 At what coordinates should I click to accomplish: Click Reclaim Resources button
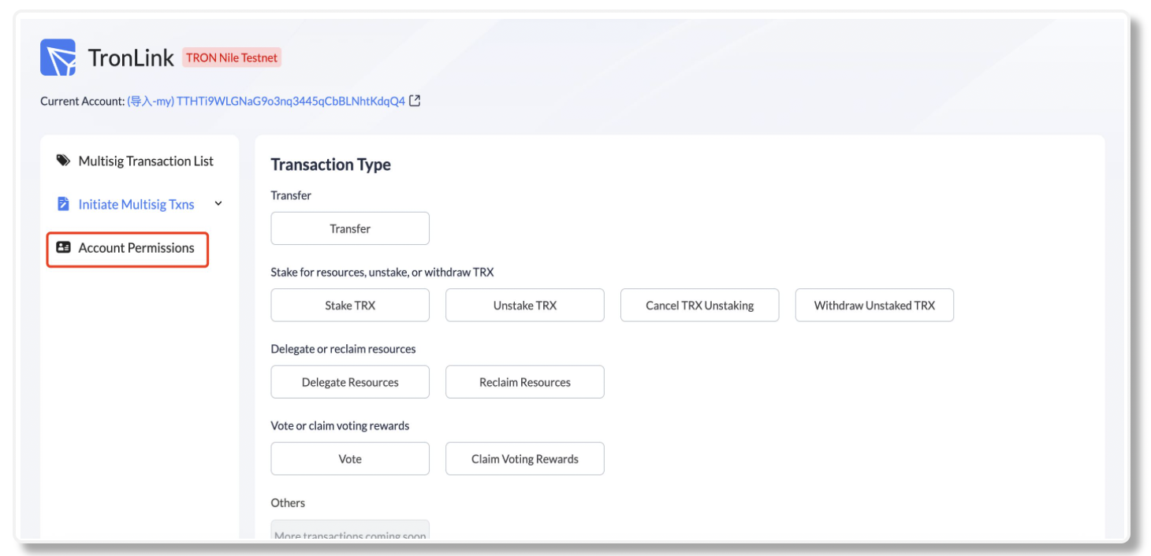[525, 382]
